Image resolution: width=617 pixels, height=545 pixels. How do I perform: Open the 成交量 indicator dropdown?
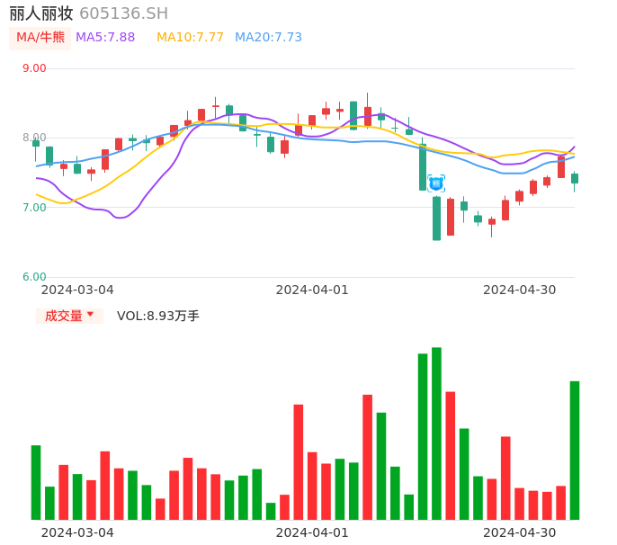click(64, 316)
